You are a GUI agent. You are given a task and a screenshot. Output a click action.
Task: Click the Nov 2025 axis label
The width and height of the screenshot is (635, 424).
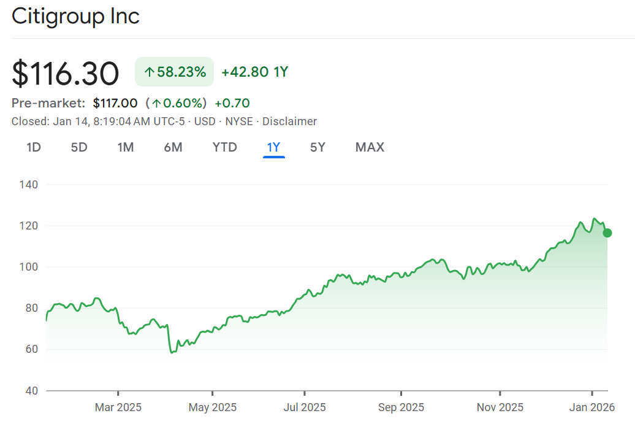pos(500,407)
